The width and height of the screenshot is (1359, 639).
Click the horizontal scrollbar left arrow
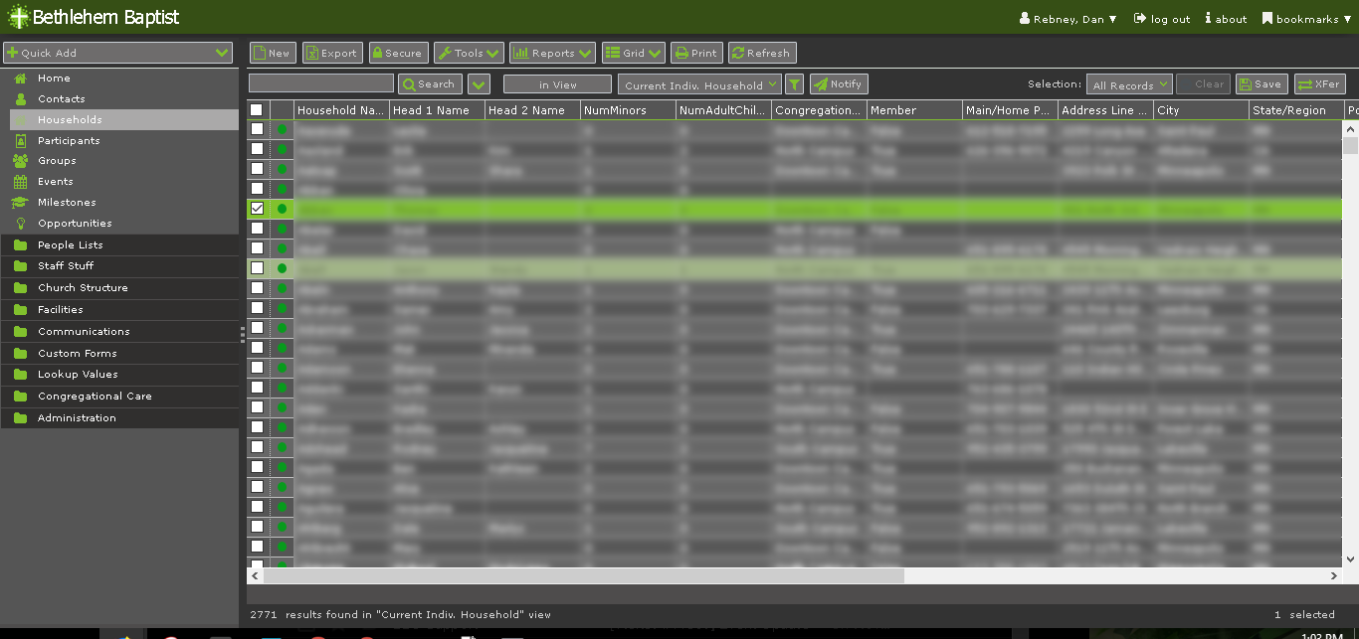255,575
